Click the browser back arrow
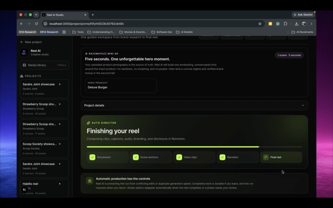This screenshot has width=333, height=208. pos(21,24)
